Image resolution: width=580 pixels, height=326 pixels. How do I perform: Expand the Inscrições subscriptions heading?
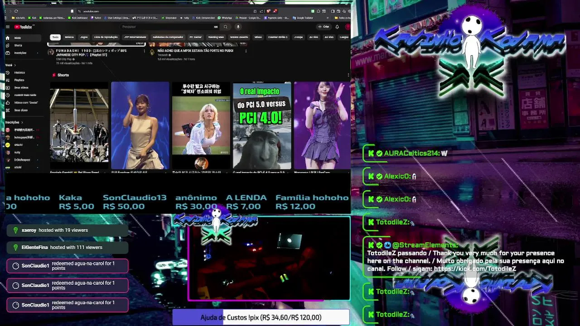tap(14, 122)
